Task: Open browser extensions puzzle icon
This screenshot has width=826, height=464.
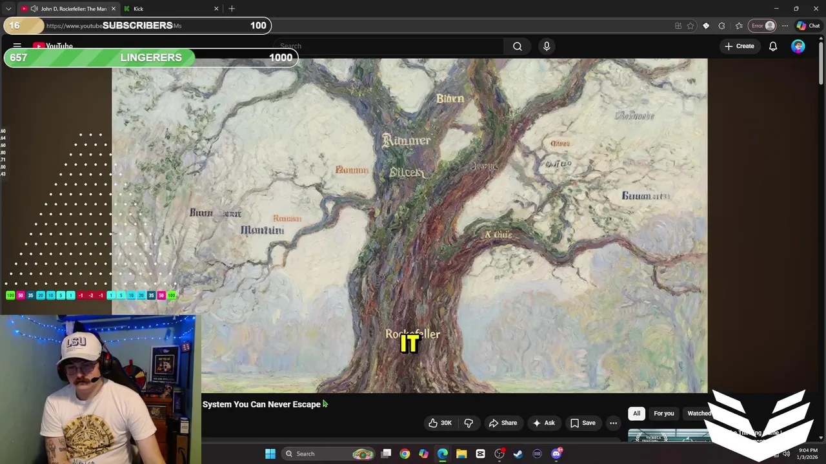Action: [x=721, y=26]
